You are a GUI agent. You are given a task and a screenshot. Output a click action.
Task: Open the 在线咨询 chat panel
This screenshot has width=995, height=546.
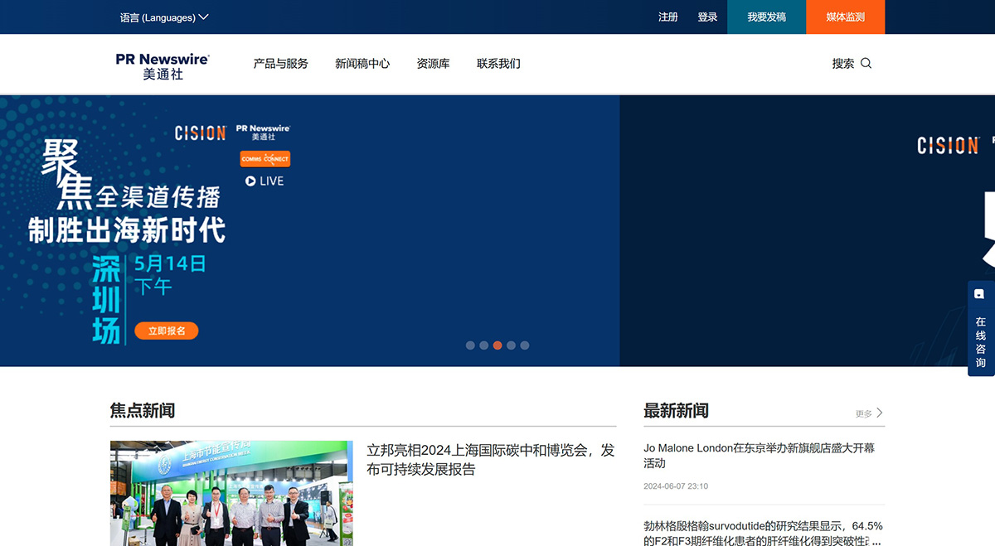point(980,340)
